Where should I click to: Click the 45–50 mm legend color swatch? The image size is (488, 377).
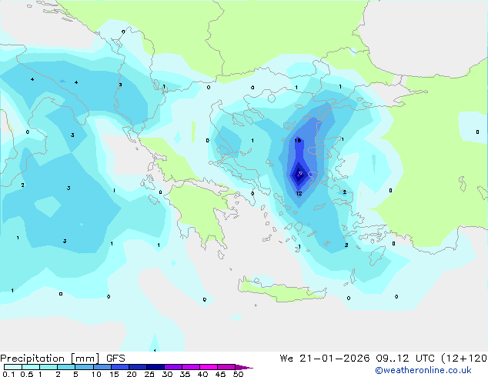coord(226,367)
